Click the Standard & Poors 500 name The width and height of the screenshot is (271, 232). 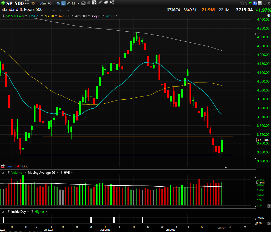(x=22, y=9)
